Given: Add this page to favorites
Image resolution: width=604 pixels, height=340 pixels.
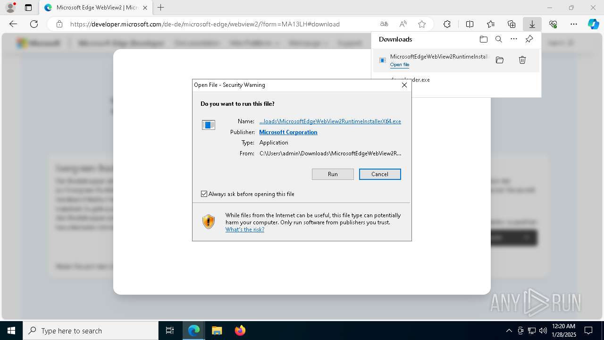Looking at the screenshot, I should tap(422, 24).
